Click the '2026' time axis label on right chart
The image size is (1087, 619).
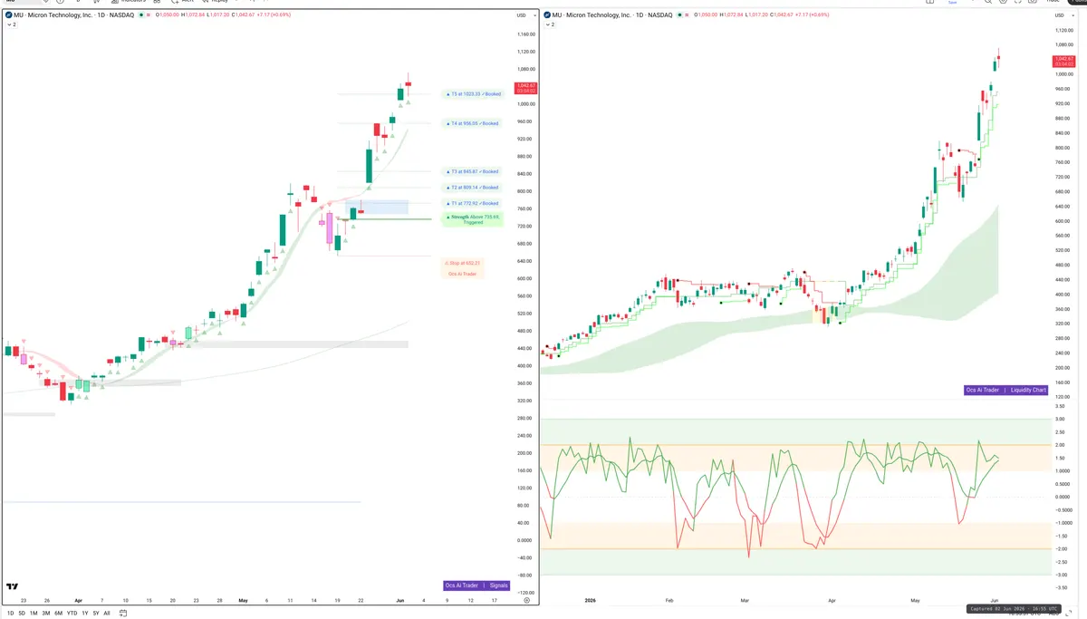point(591,600)
